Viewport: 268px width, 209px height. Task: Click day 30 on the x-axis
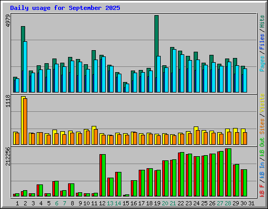(x=243, y=203)
